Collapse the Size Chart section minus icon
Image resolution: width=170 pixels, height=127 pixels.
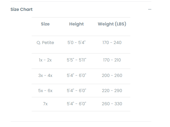(150, 9)
